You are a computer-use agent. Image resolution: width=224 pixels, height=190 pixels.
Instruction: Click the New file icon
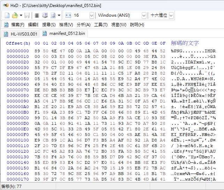pos(7,15)
